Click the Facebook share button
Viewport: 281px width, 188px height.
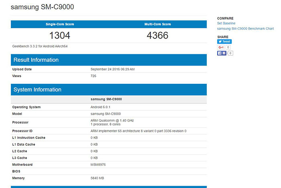pyautogui.click(x=222, y=53)
